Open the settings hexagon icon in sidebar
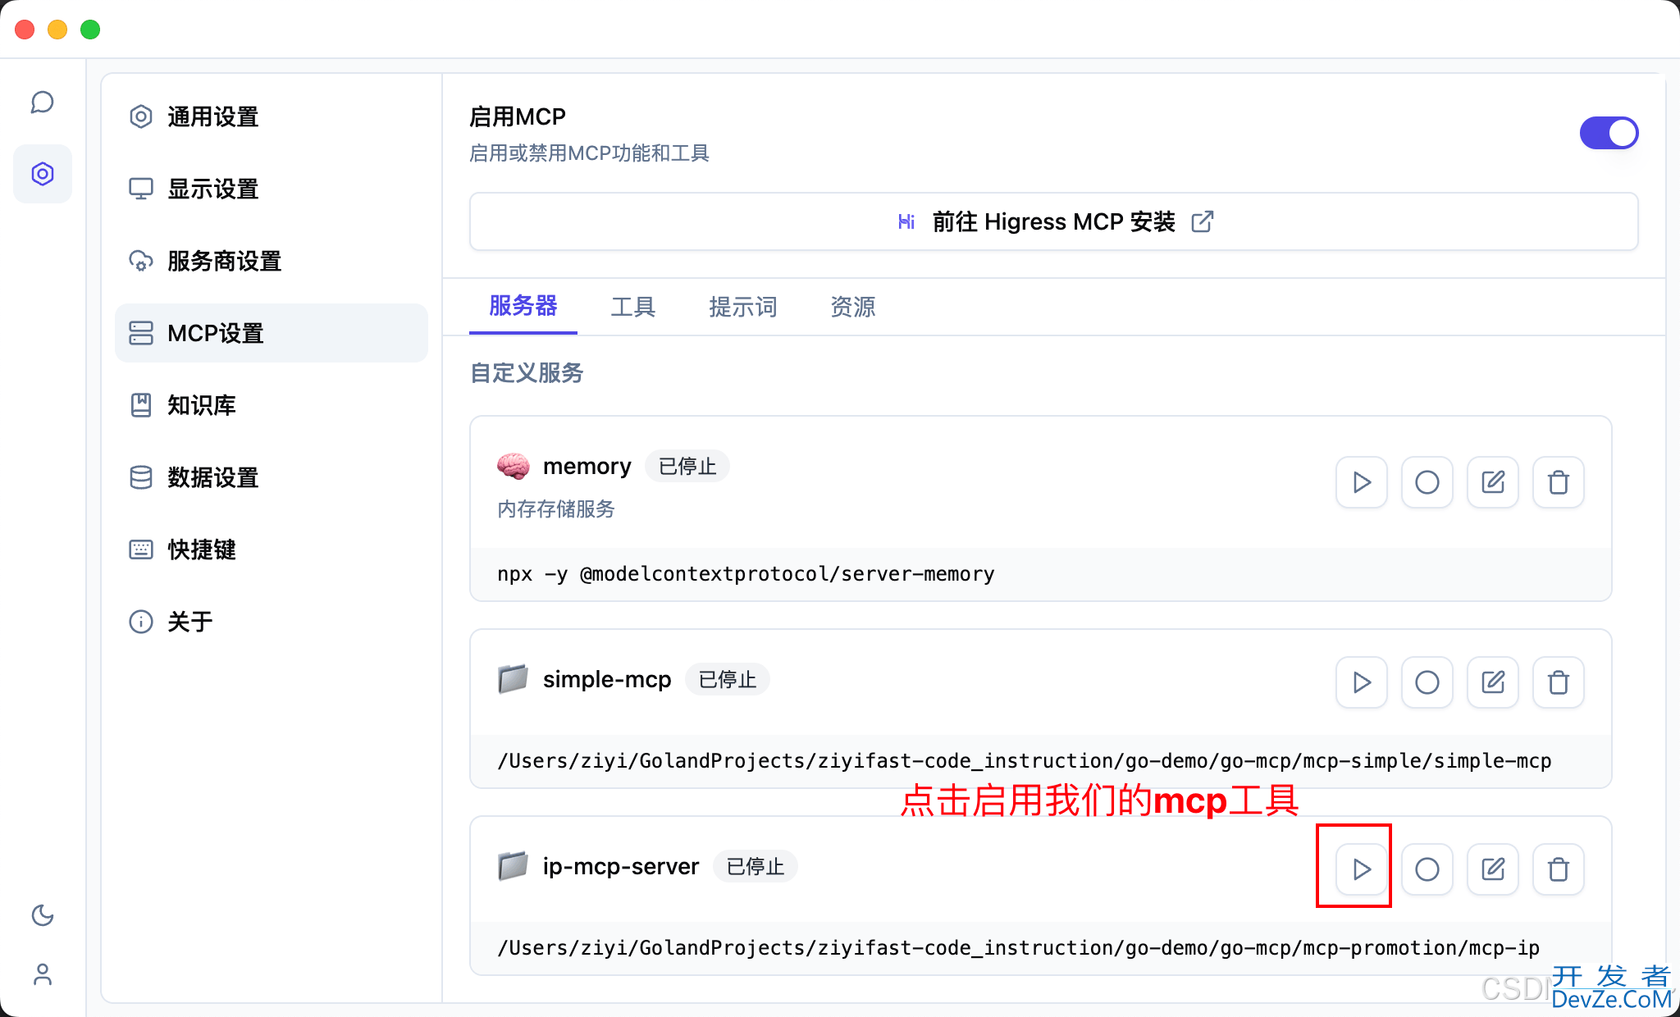Viewport: 1680px width, 1017px height. coord(43,174)
